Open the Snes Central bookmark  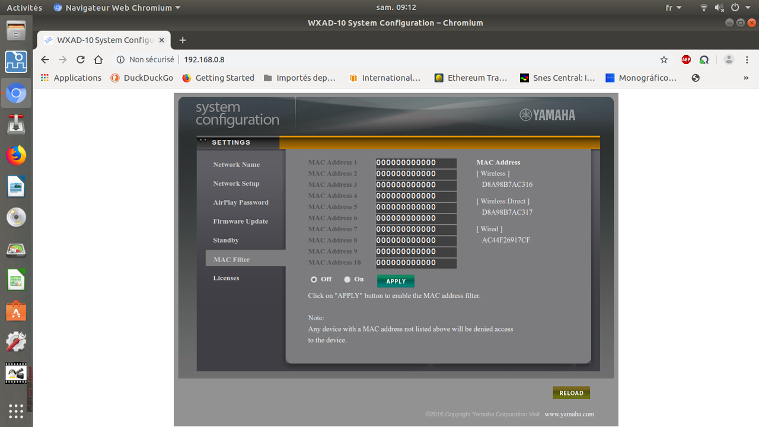(557, 78)
